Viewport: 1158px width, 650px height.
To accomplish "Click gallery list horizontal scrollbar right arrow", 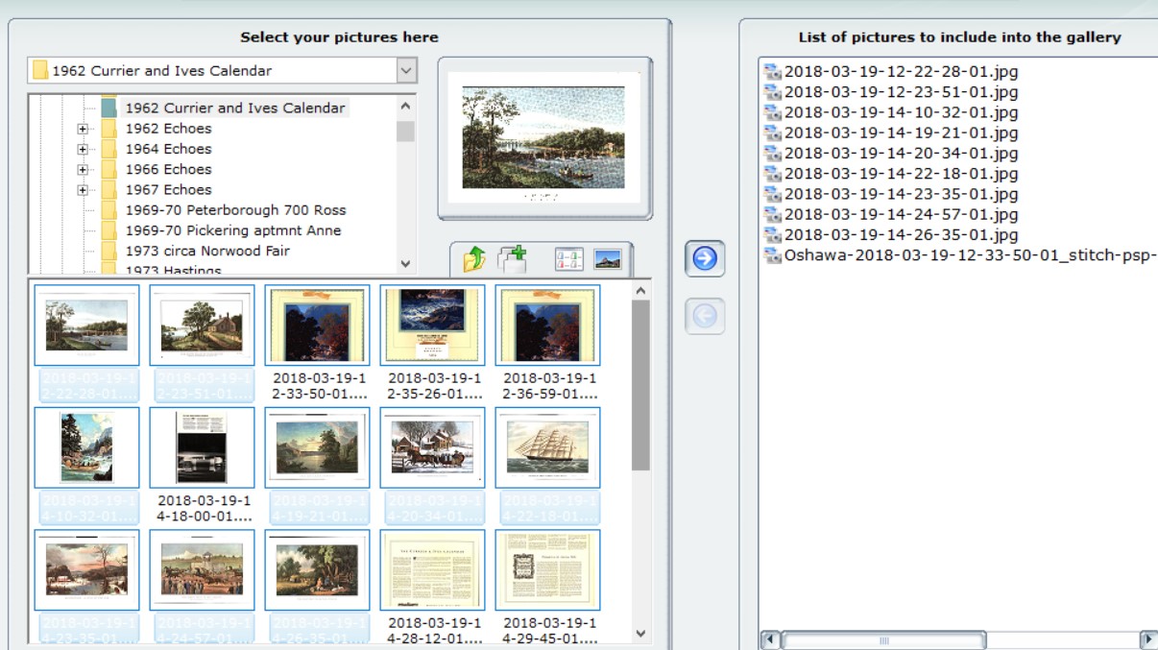I will 1147,639.
